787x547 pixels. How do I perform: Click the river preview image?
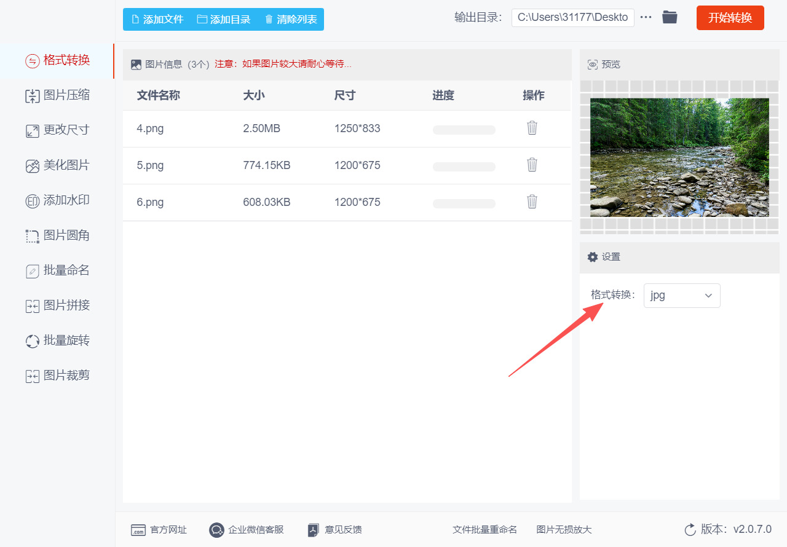(x=679, y=157)
